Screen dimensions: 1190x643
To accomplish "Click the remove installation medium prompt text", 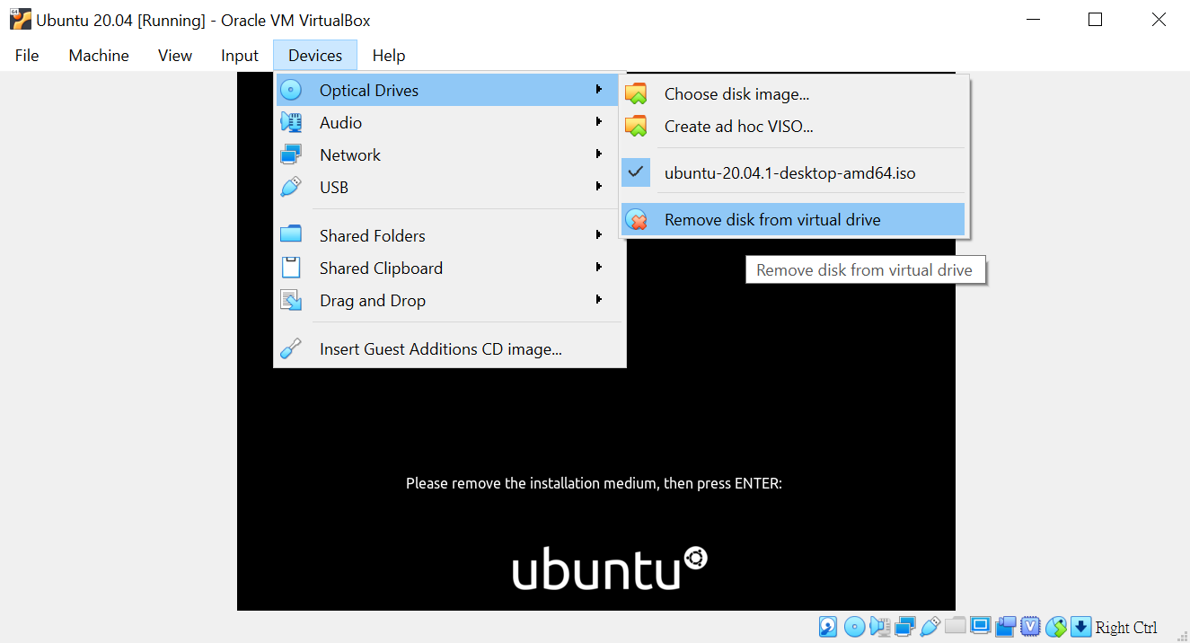I will pyautogui.click(x=594, y=483).
